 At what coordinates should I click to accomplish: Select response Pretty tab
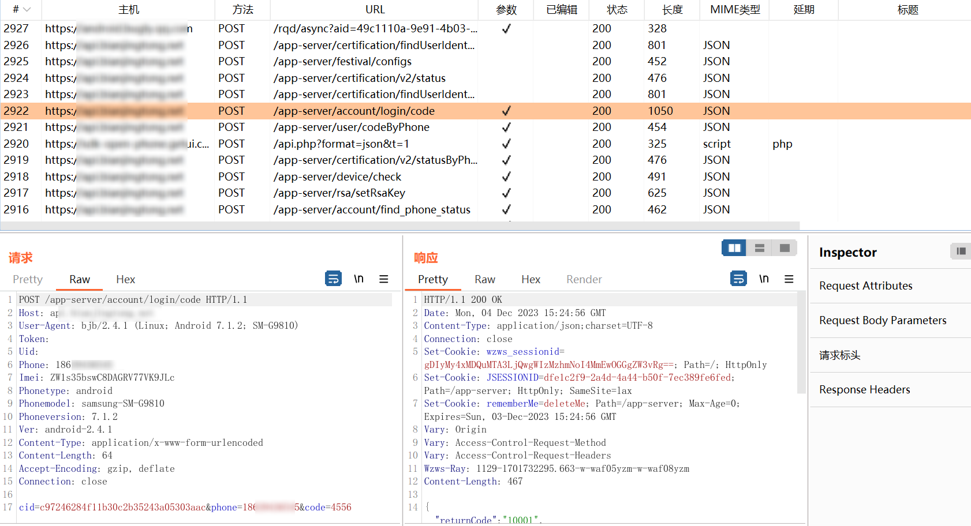tap(433, 279)
